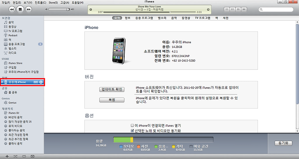The image size is (299, 159).
Task: Open the 고급(A) menu
Action: pyautogui.click(x=65, y=2)
